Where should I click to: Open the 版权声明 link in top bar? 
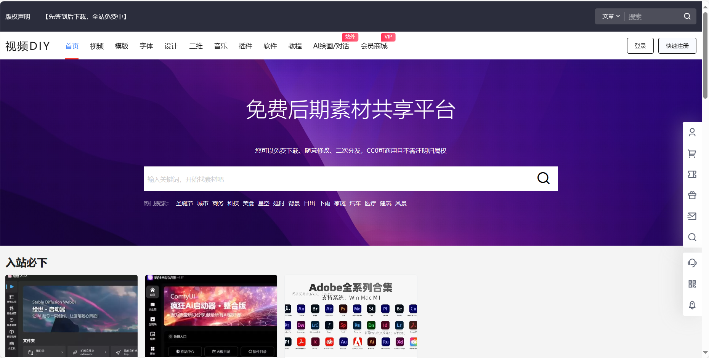[x=18, y=17]
